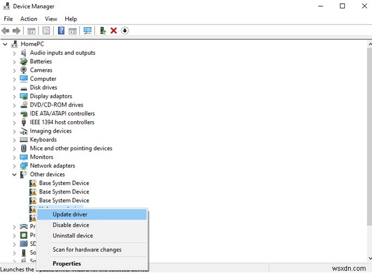Select Computer in device tree
The width and height of the screenshot is (372, 274).
pyautogui.click(x=43, y=79)
